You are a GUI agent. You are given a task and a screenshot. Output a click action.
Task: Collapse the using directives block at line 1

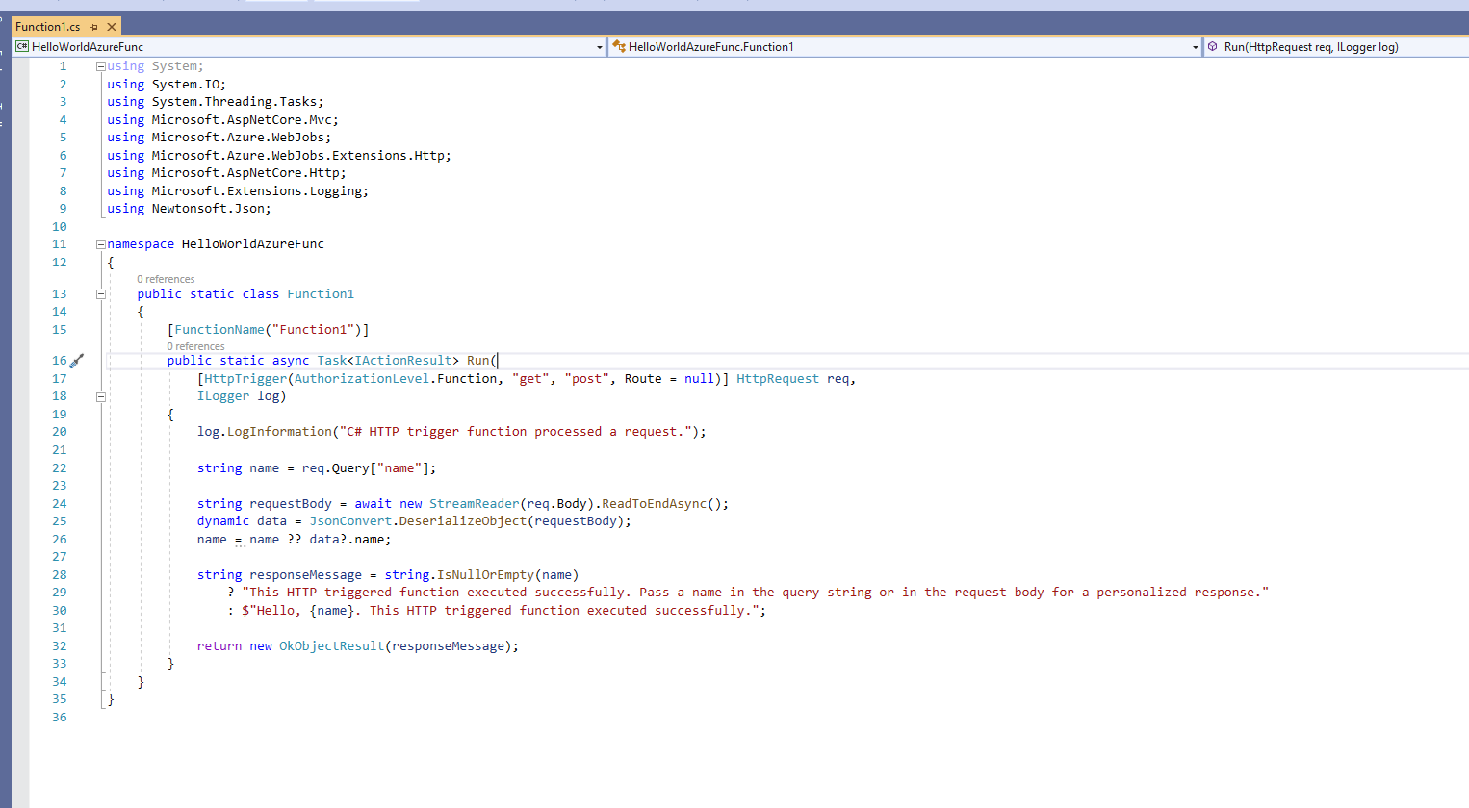(x=100, y=66)
